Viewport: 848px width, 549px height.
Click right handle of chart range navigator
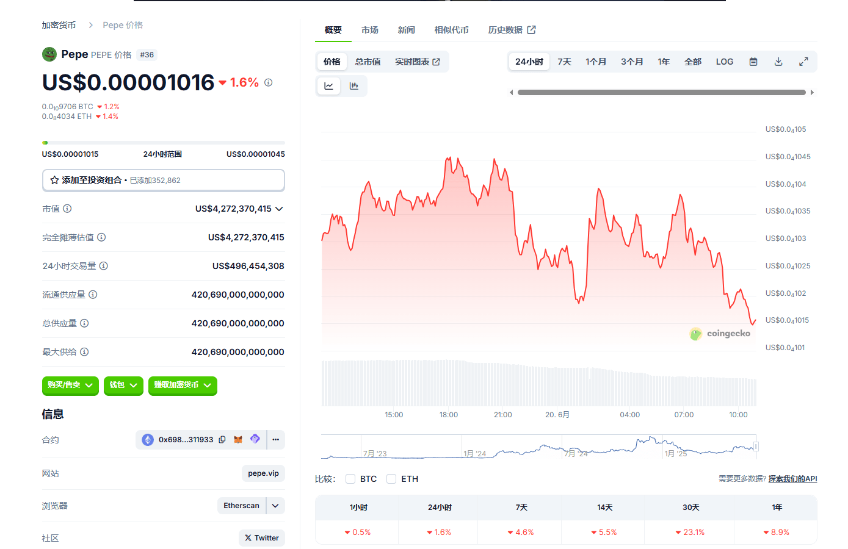click(756, 447)
